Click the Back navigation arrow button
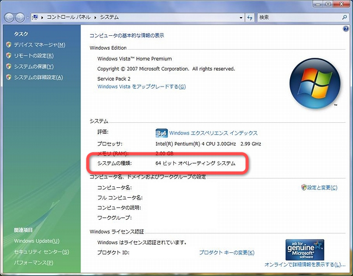The width and height of the screenshot is (353, 276). pyautogui.click(x=9, y=18)
